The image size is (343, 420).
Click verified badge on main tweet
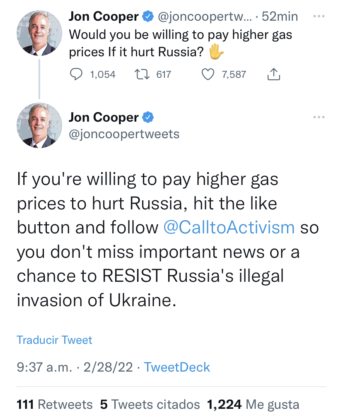147,118
